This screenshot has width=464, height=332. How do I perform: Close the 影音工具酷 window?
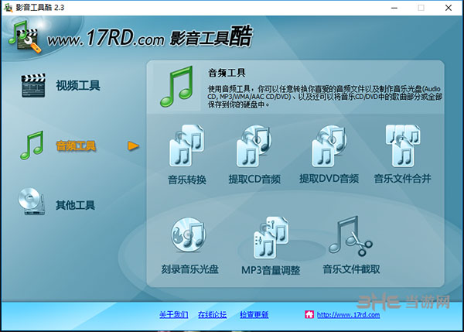pos(449,8)
